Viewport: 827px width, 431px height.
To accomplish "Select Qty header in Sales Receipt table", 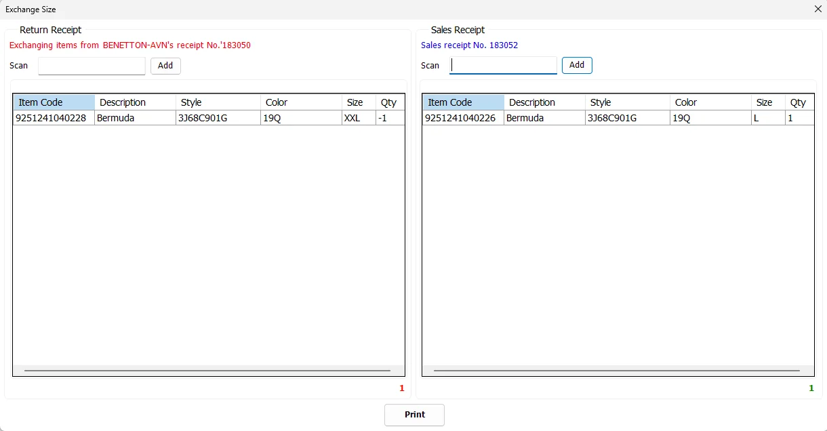I will (799, 102).
